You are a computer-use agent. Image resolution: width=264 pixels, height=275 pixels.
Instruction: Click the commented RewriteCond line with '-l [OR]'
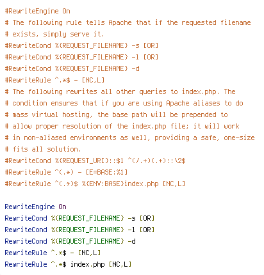[81, 57]
